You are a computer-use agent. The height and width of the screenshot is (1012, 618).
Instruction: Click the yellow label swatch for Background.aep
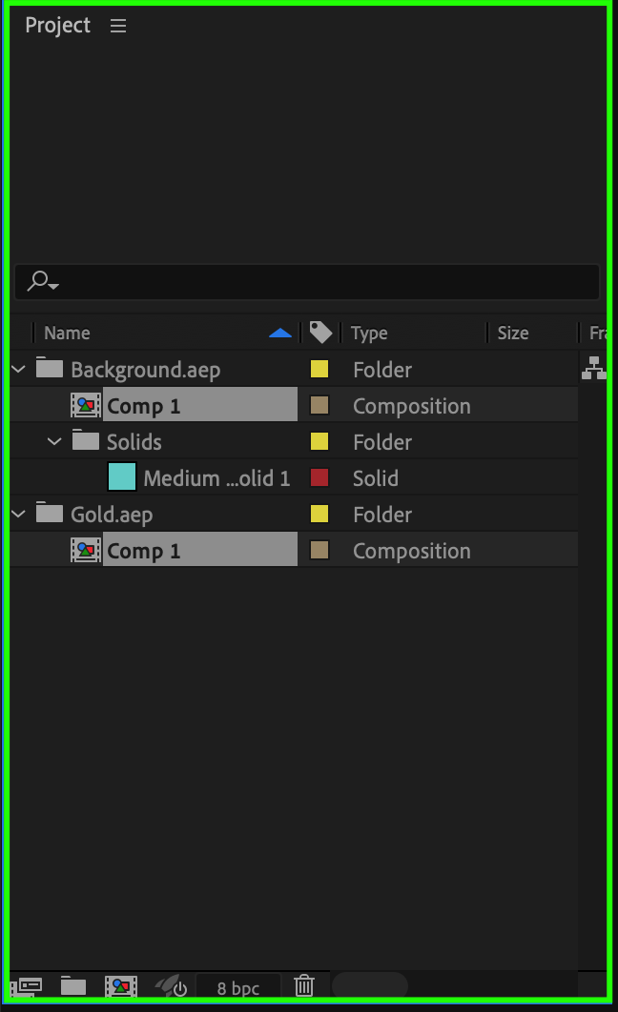click(319, 369)
